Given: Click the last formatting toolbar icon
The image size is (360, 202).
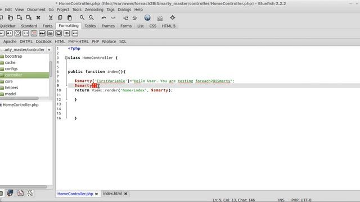Looking at the screenshot, I should [75, 34].
